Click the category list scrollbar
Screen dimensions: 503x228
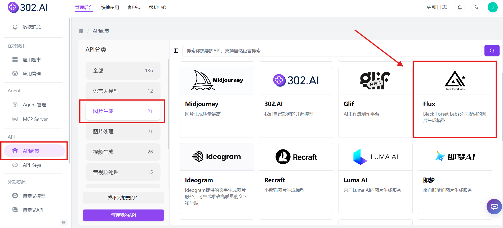click(168, 104)
